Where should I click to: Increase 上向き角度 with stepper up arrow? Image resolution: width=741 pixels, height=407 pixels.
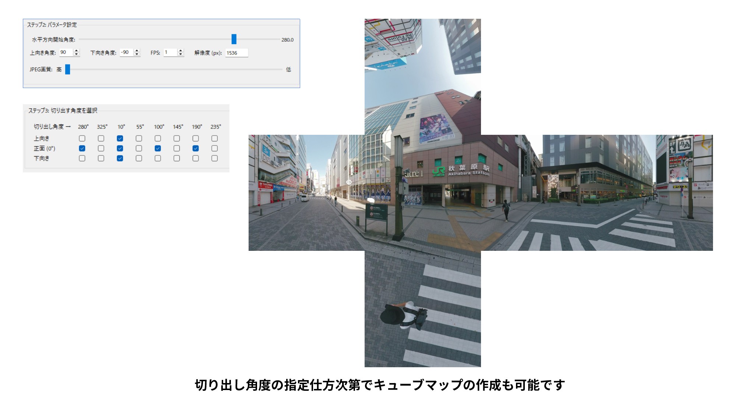pyautogui.click(x=76, y=50)
